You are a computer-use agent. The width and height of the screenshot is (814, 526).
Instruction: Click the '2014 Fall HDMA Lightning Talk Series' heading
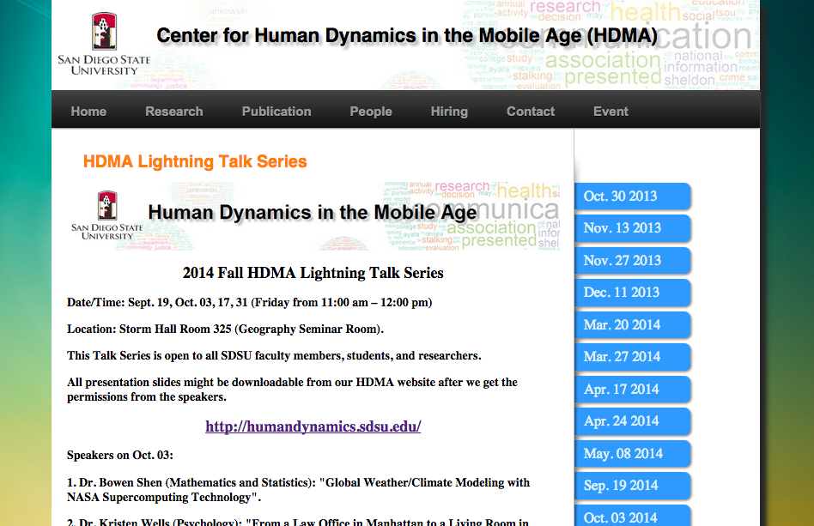(313, 273)
